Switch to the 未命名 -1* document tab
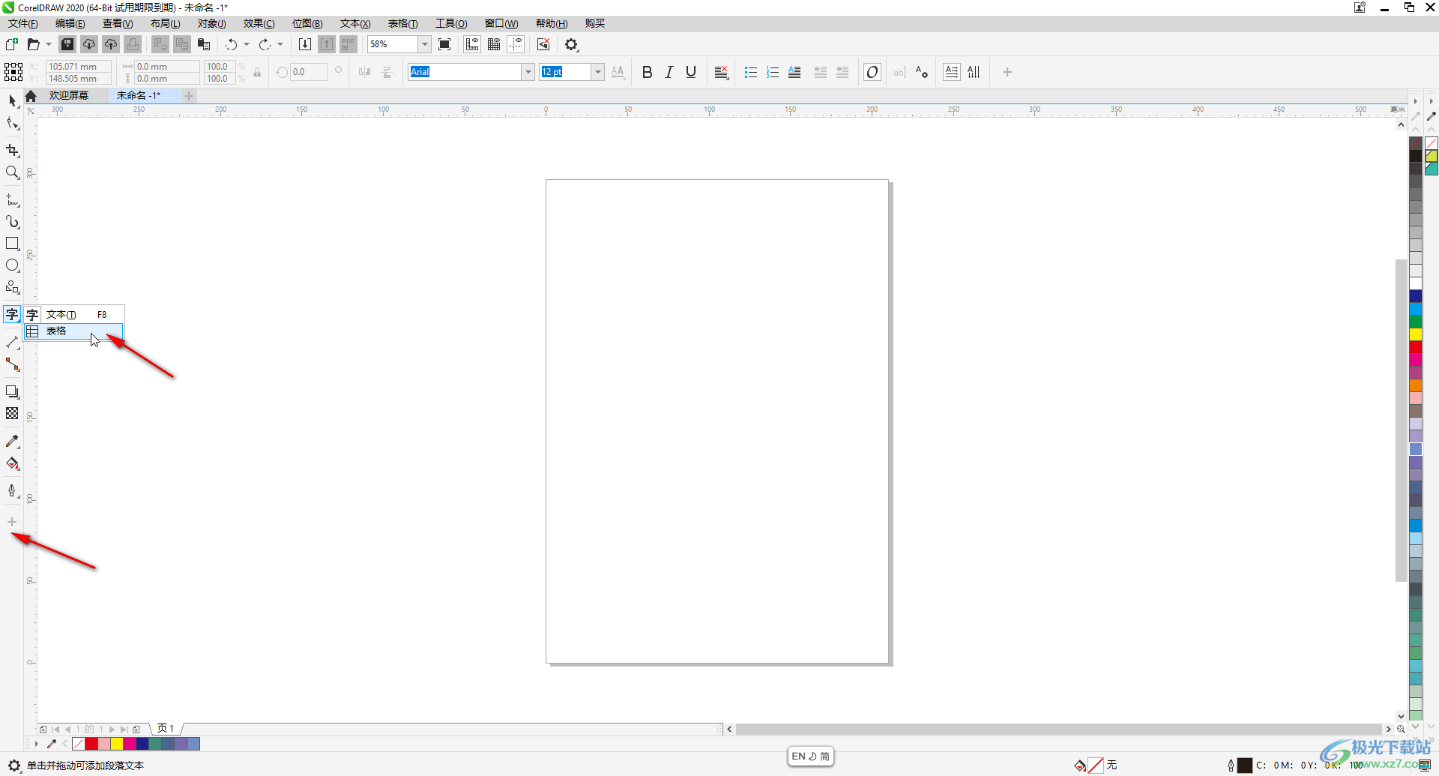This screenshot has width=1439, height=776. (139, 95)
